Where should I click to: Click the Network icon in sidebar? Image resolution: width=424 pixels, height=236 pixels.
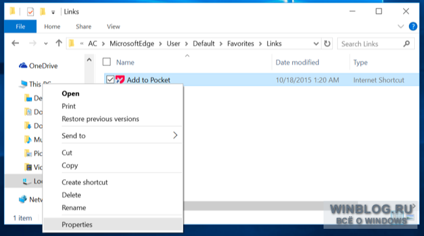[23, 199]
